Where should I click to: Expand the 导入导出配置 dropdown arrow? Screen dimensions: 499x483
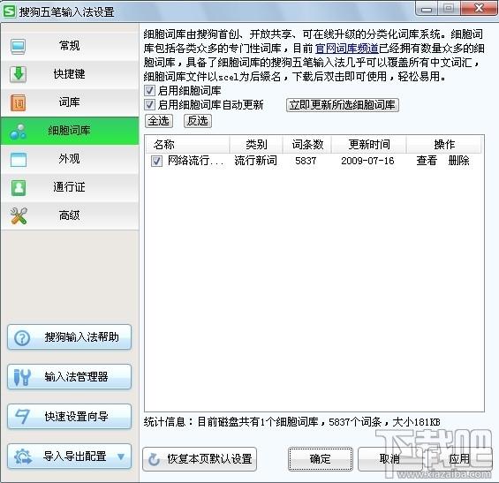click(x=121, y=457)
